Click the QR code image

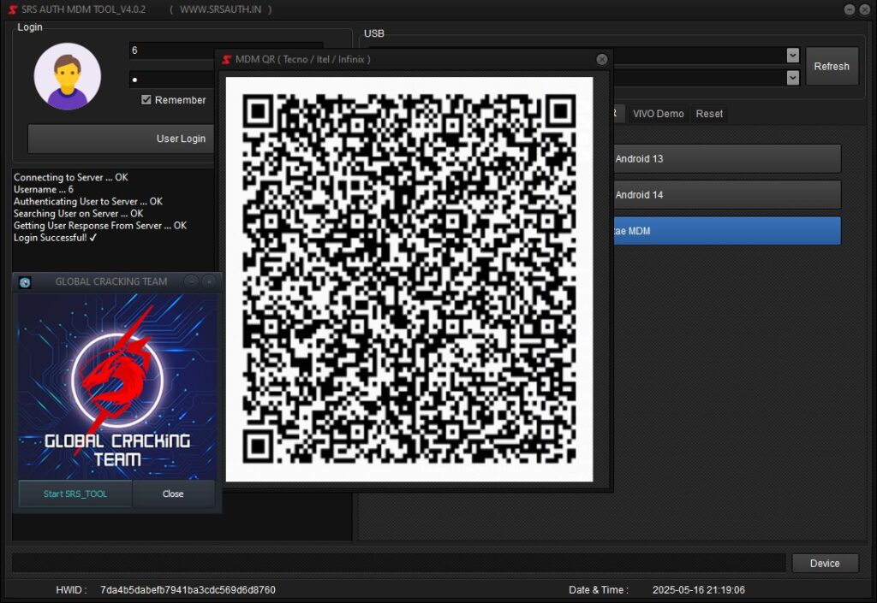tap(409, 279)
